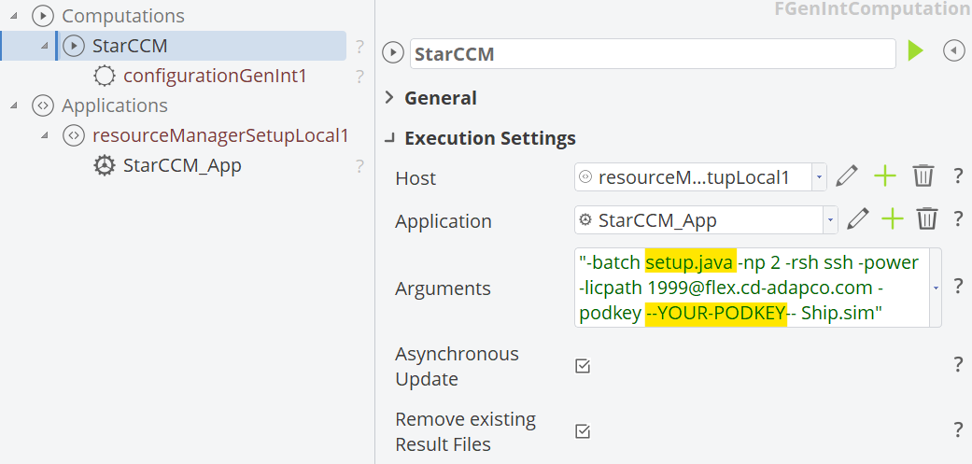Open the Host dropdown arrow

tap(819, 177)
